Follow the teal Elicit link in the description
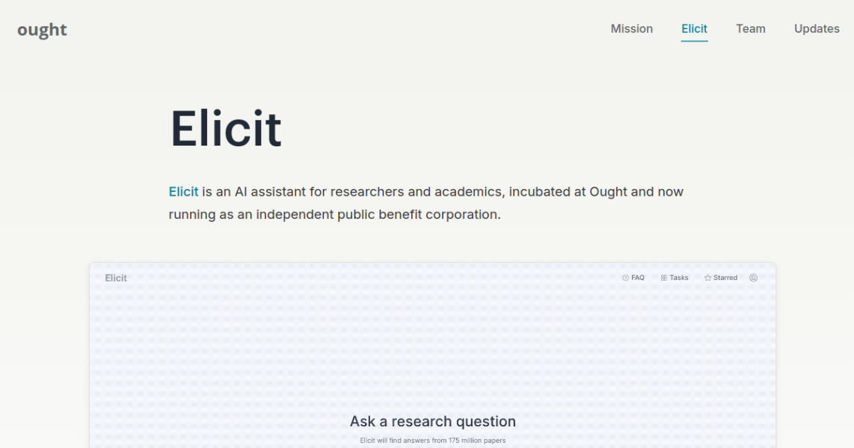 (x=183, y=192)
